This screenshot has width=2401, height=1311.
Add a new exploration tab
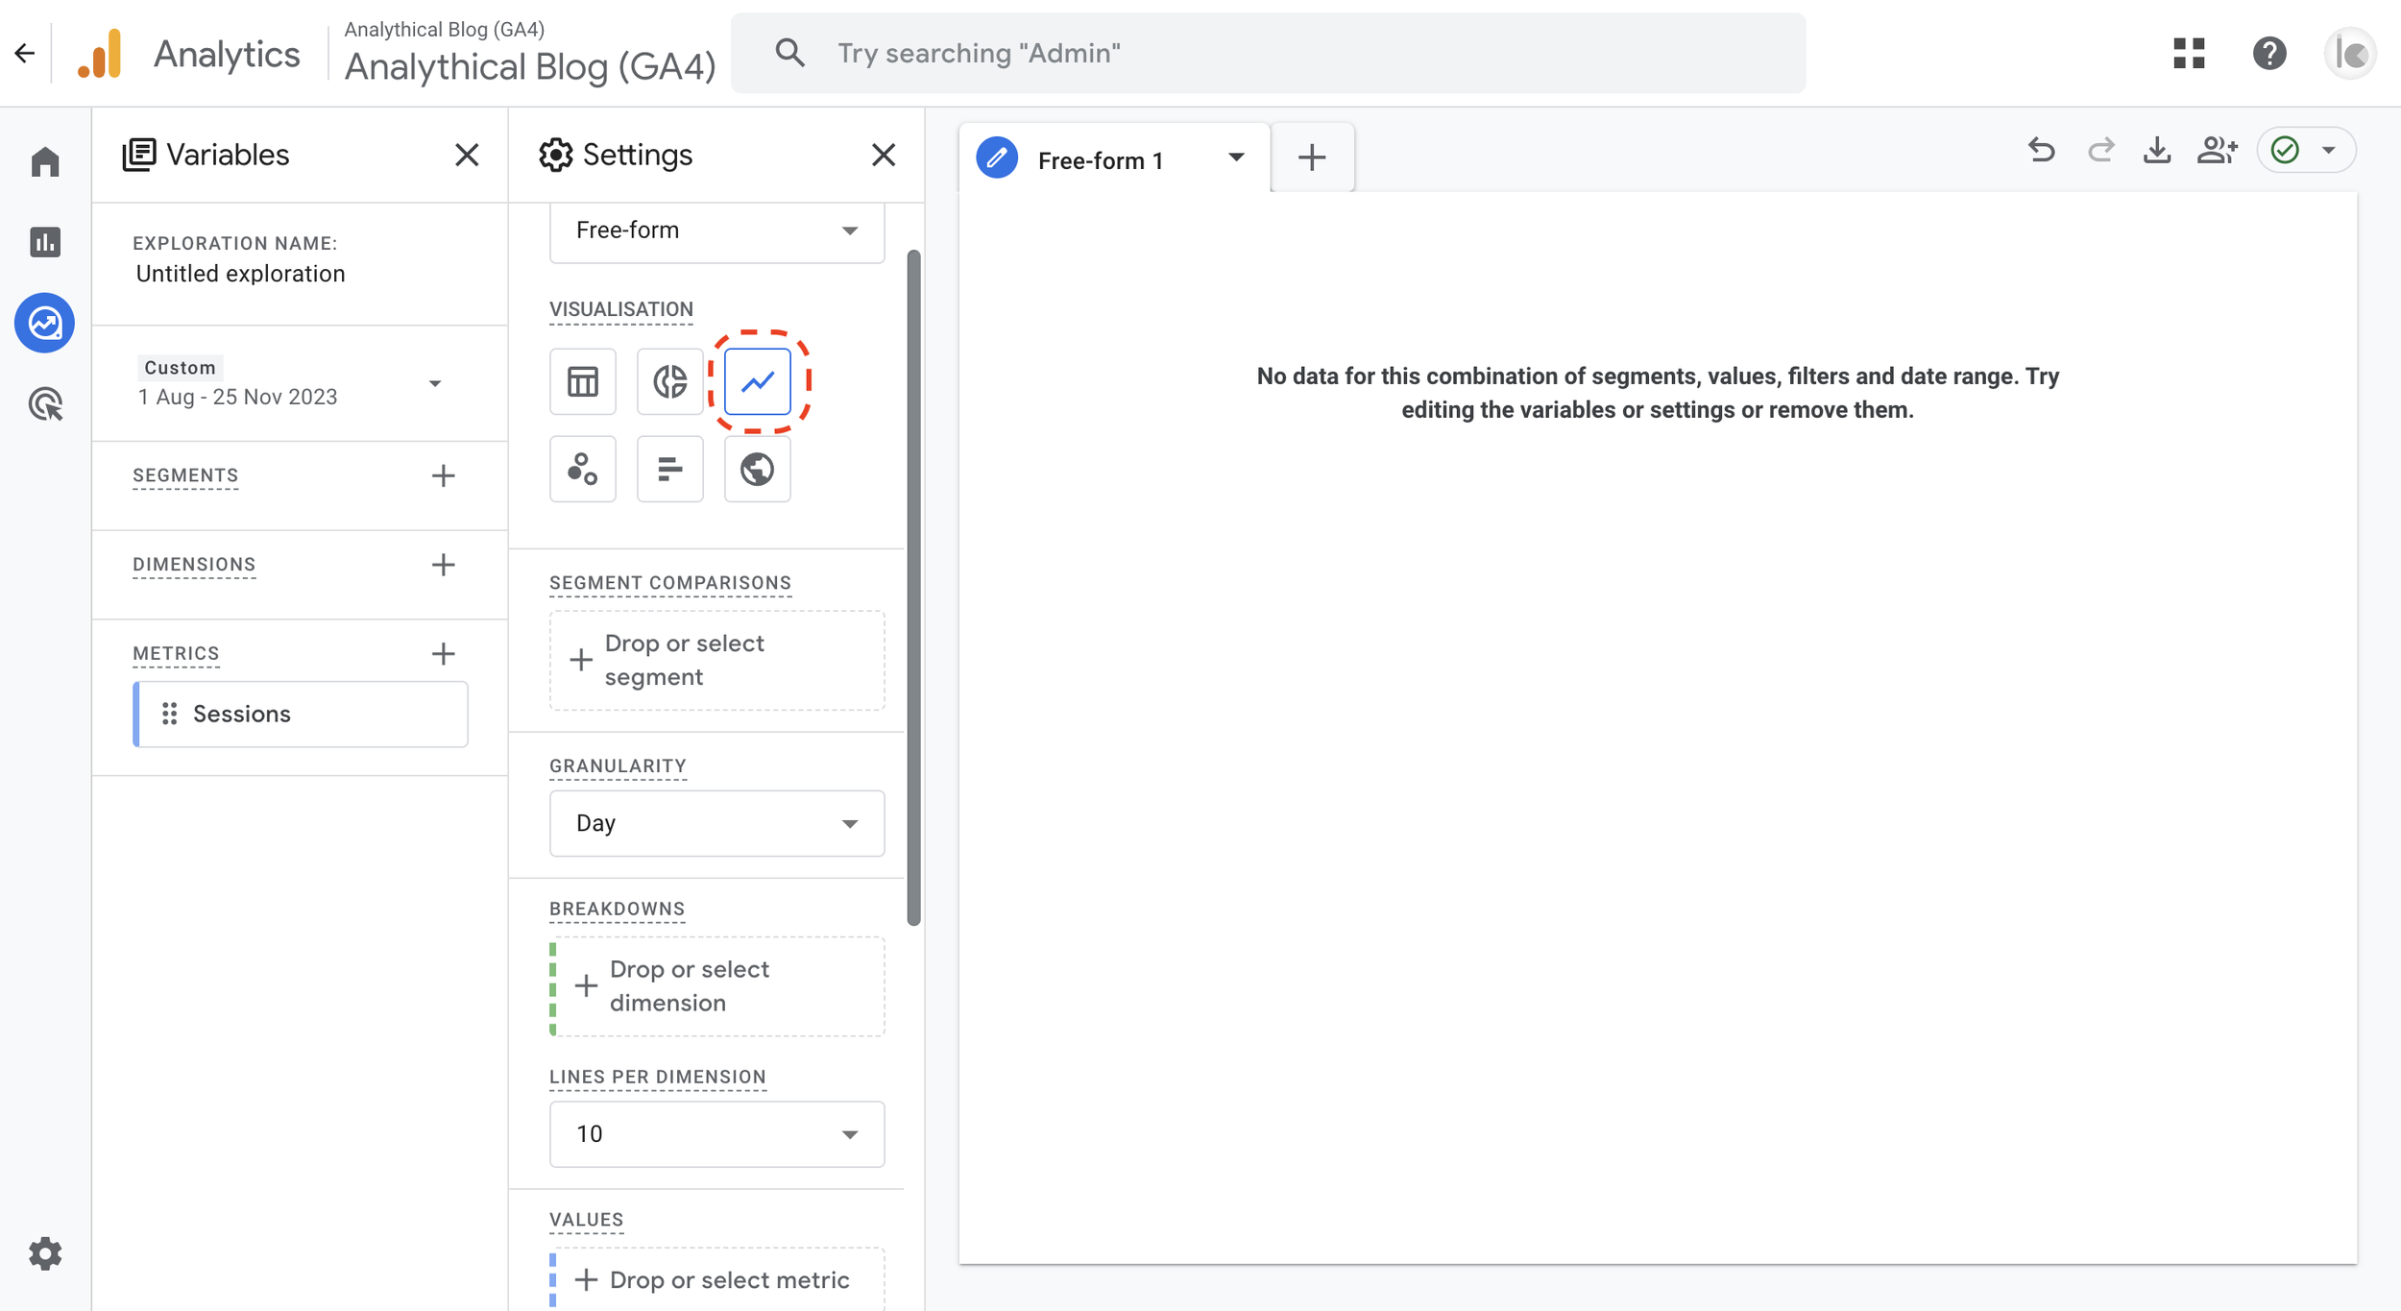pos(1311,158)
